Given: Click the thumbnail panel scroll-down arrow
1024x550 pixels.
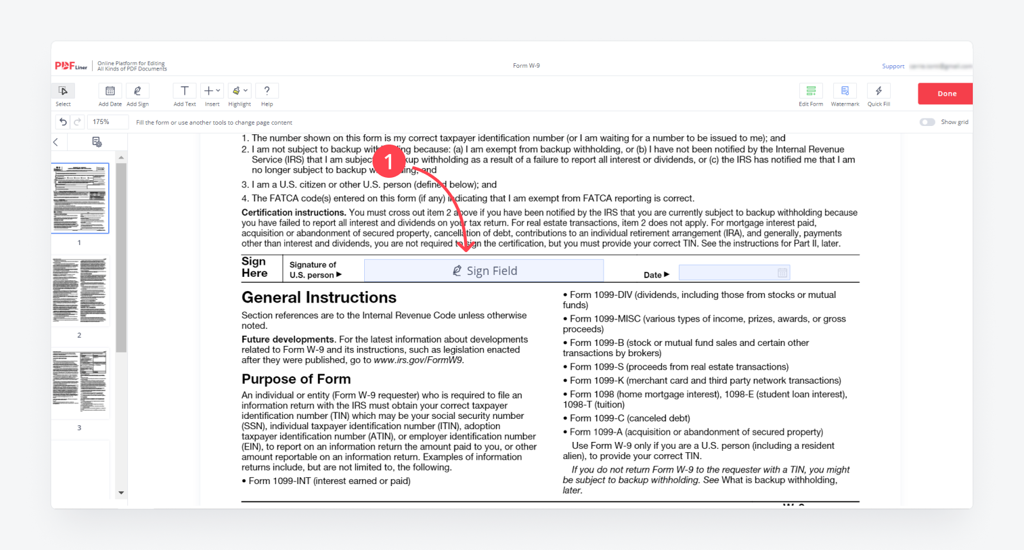Looking at the screenshot, I should 121,493.
